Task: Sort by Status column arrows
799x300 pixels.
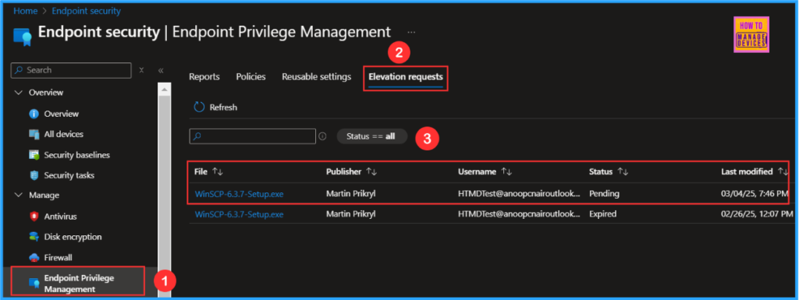Action: pos(623,172)
